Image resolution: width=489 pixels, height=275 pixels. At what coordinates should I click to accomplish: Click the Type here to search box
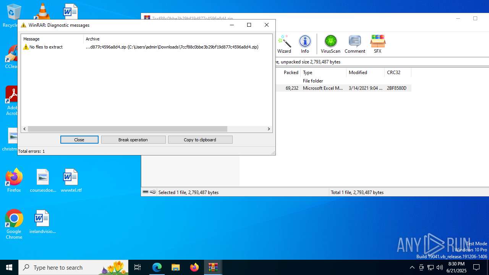tap(74, 267)
